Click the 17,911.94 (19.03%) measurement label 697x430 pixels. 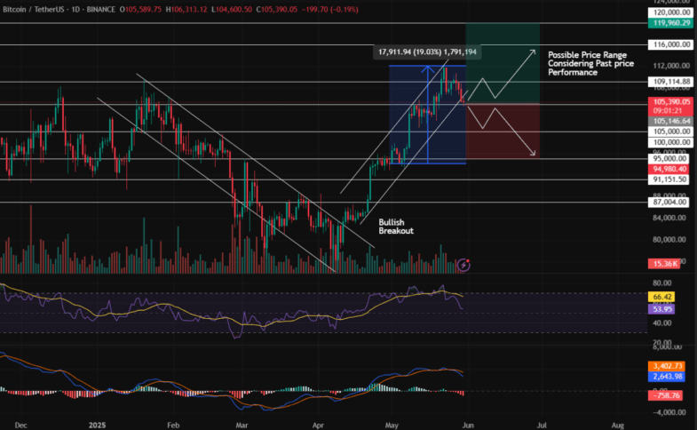pos(427,52)
